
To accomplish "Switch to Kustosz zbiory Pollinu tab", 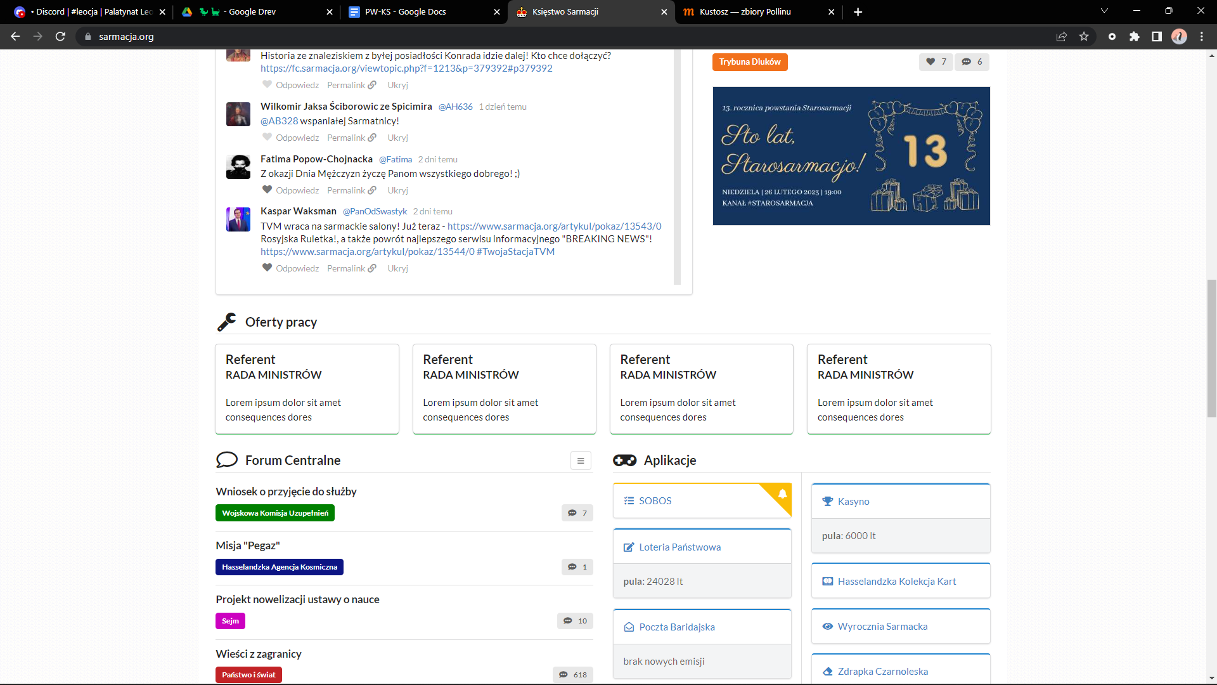I will tap(745, 11).
